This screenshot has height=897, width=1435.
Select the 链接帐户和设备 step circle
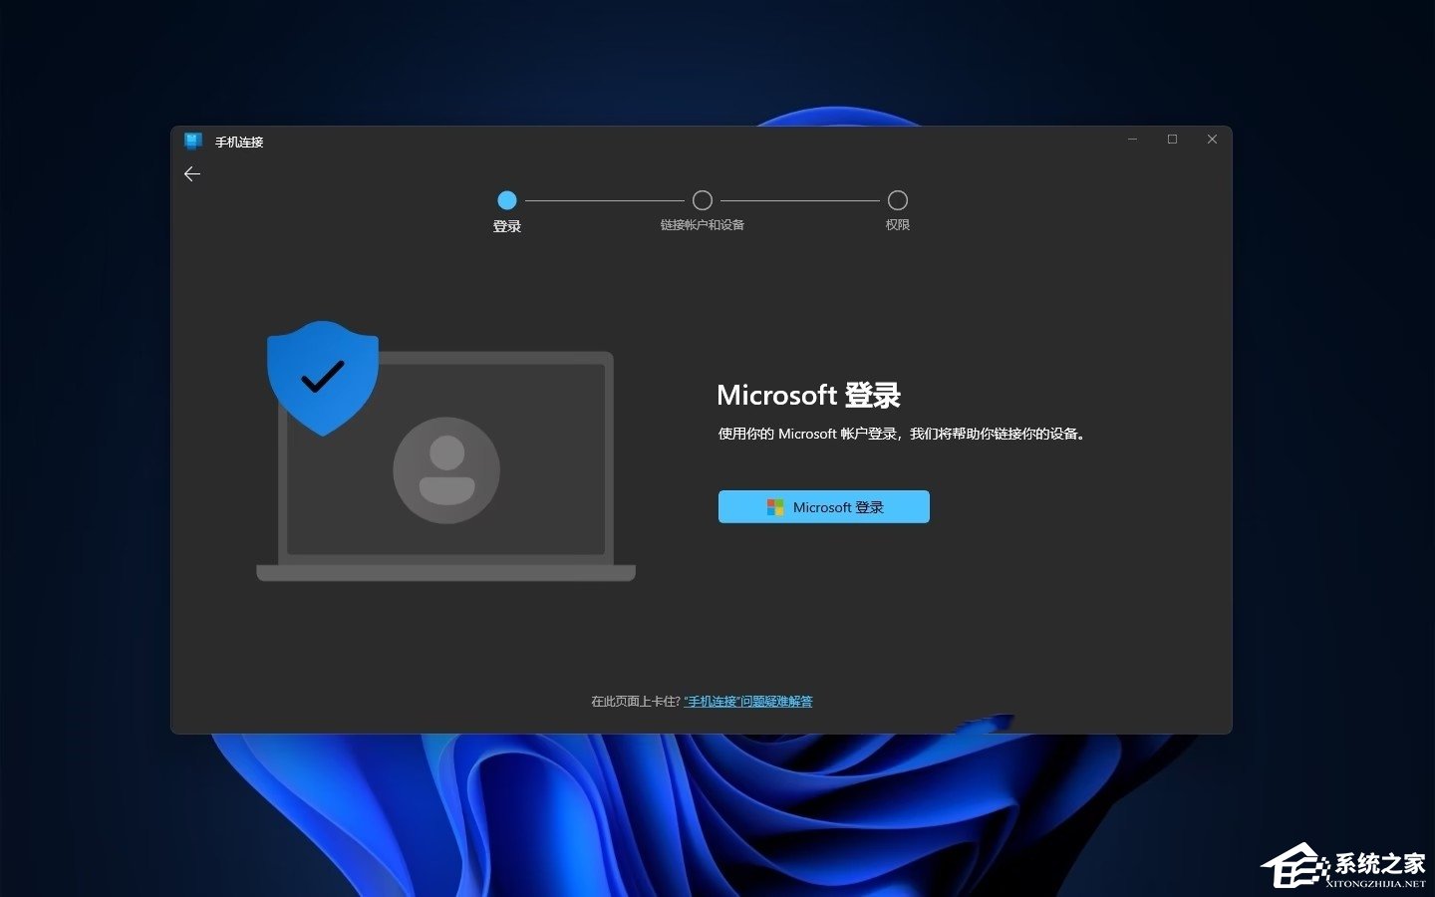[702, 200]
